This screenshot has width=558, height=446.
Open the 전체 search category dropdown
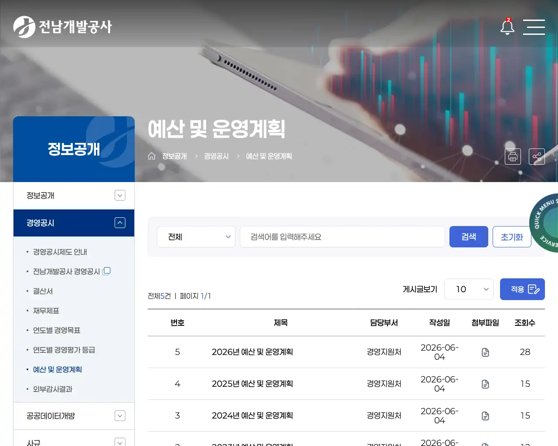tap(196, 237)
